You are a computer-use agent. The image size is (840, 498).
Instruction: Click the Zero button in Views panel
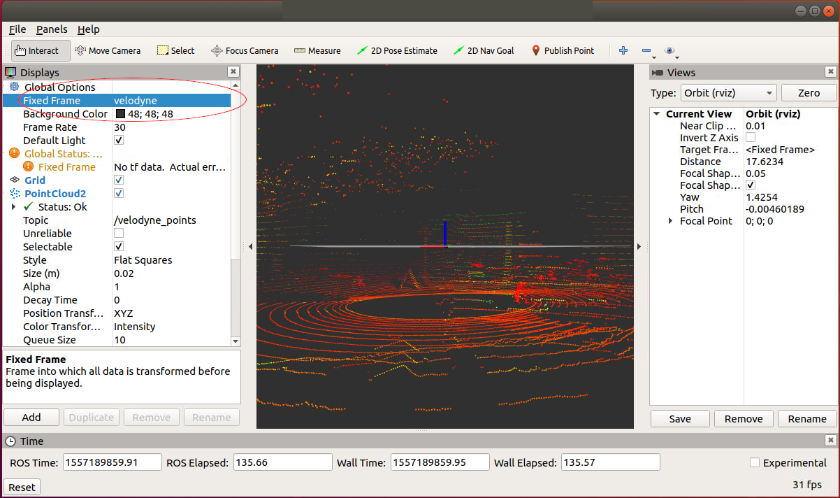(x=809, y=92)
